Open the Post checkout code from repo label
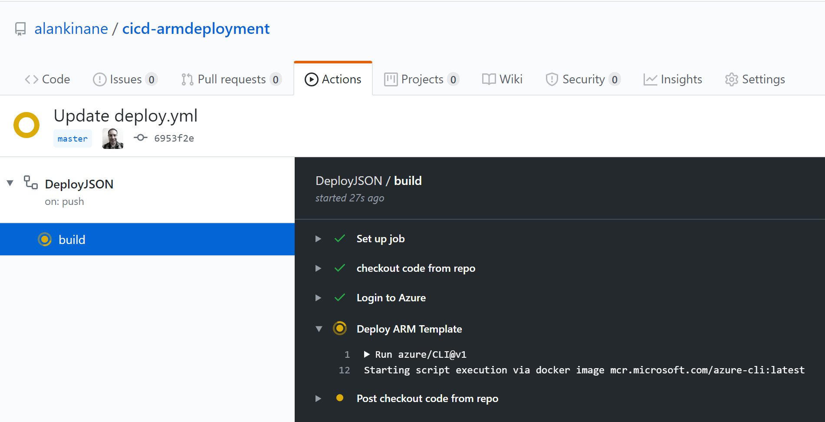 [427, 399]
